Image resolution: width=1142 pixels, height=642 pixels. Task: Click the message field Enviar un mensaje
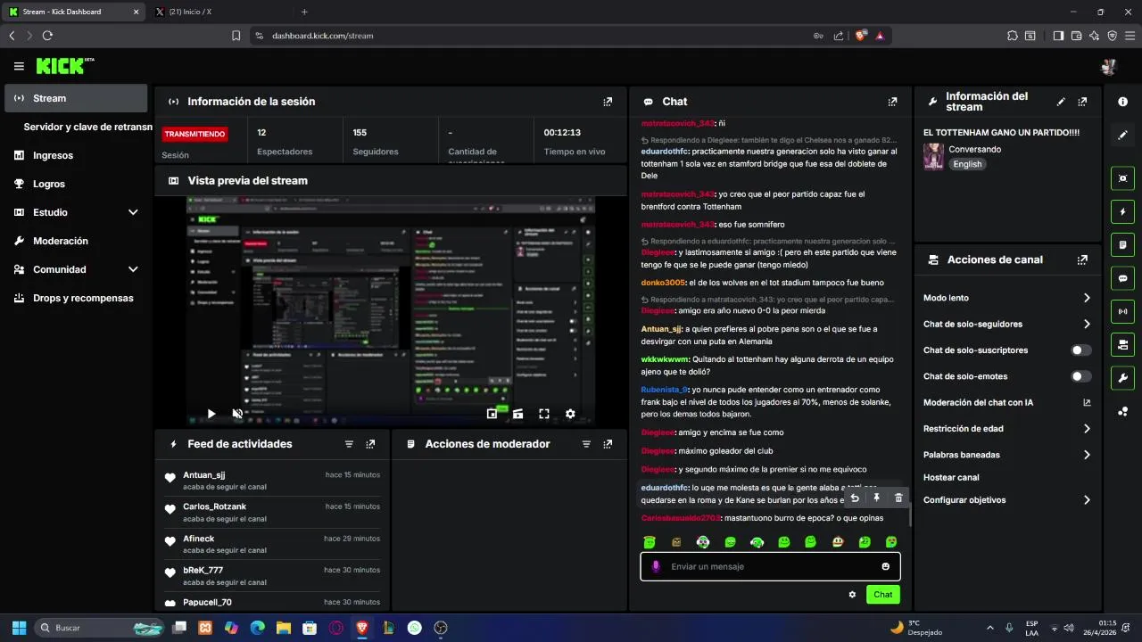click(x=770, y=567)
